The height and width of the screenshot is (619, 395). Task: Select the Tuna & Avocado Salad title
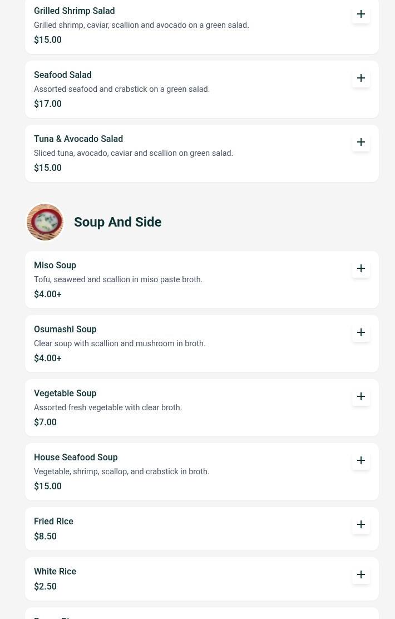(78, 139)
